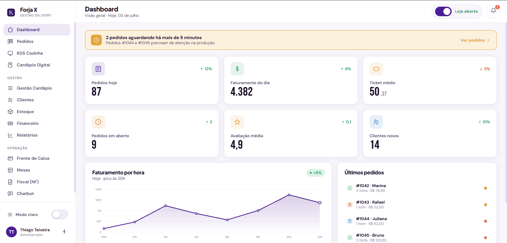507x243 pixels.
Task: Click the logout icon beside Thiago Teixeira
Action: click(x=64, y=232)
